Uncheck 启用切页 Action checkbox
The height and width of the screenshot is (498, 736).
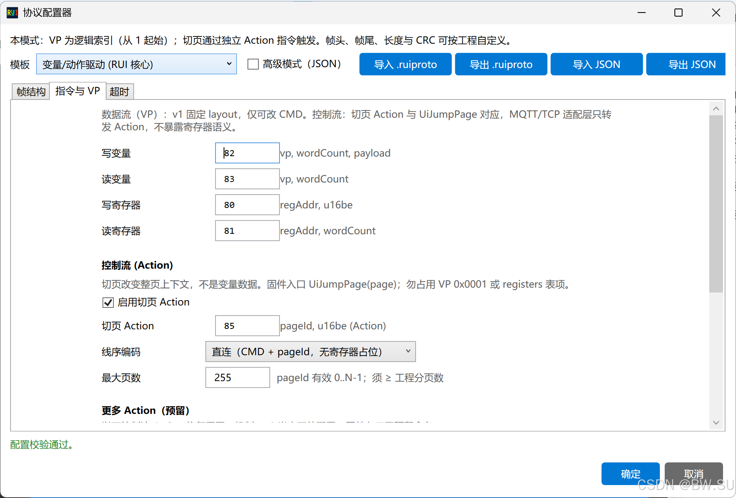coord(108,303)
